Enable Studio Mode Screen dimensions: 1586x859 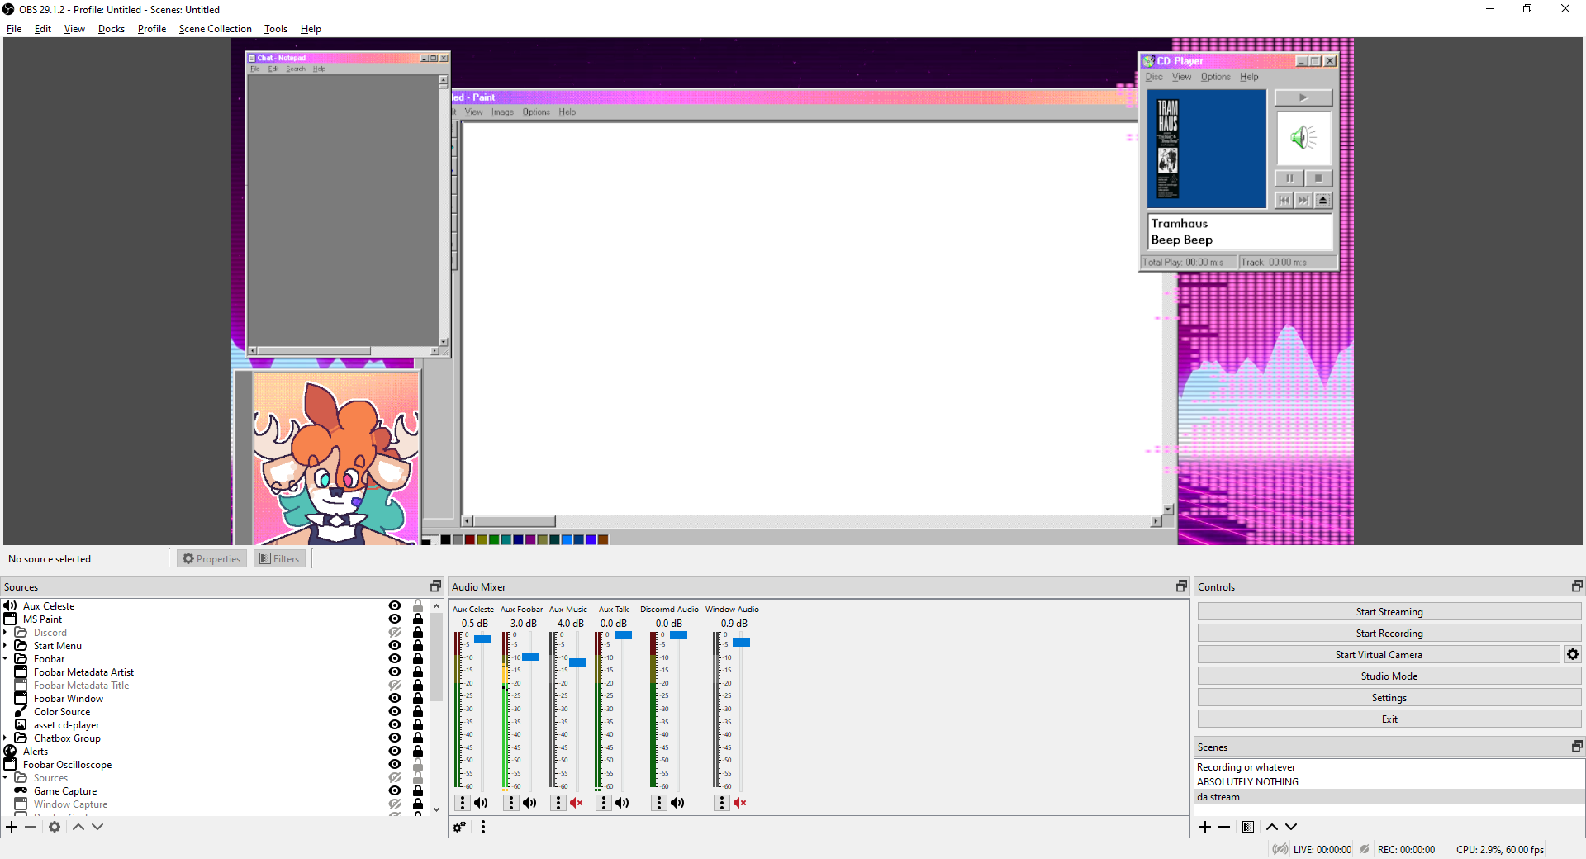[1389, 675]
